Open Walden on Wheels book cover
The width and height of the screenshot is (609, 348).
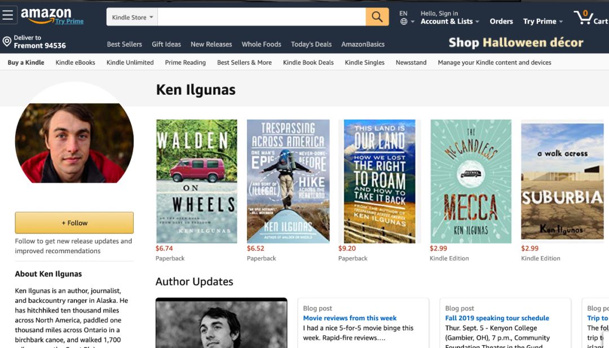pos(197,182)
